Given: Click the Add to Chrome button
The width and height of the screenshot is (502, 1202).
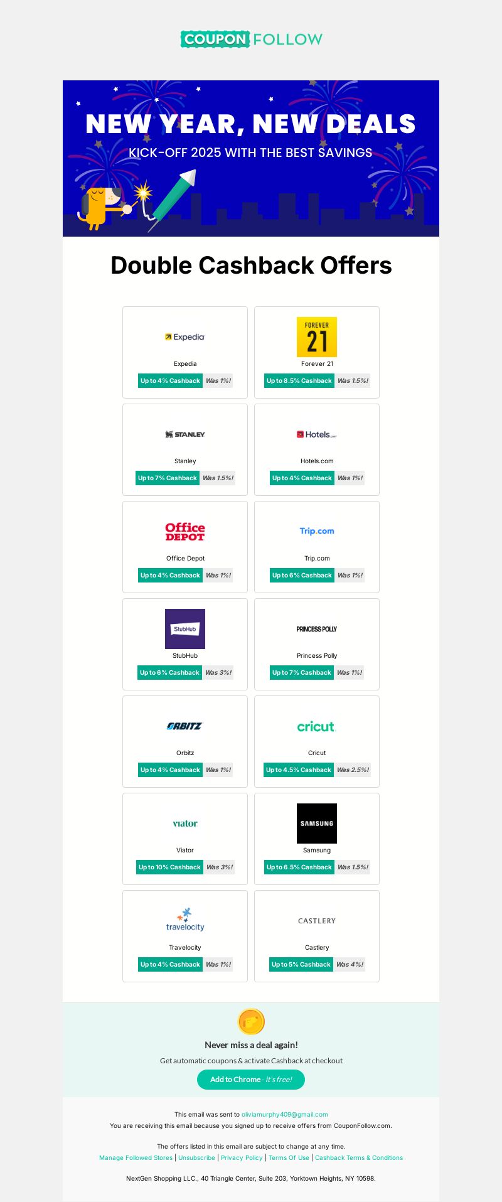Looking at the screenshot, I should (251, 1080).
